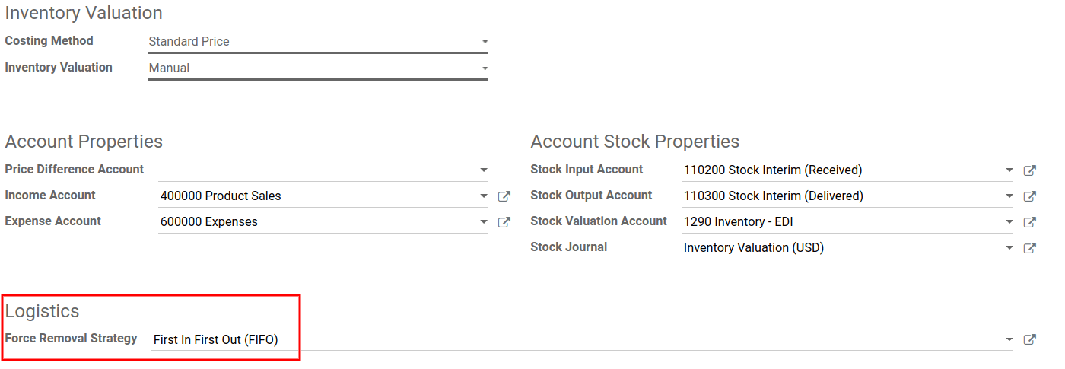The image size is (1065, 369).
Task: Open the Stock Journal dropdown arrow
Action: 1009,248
